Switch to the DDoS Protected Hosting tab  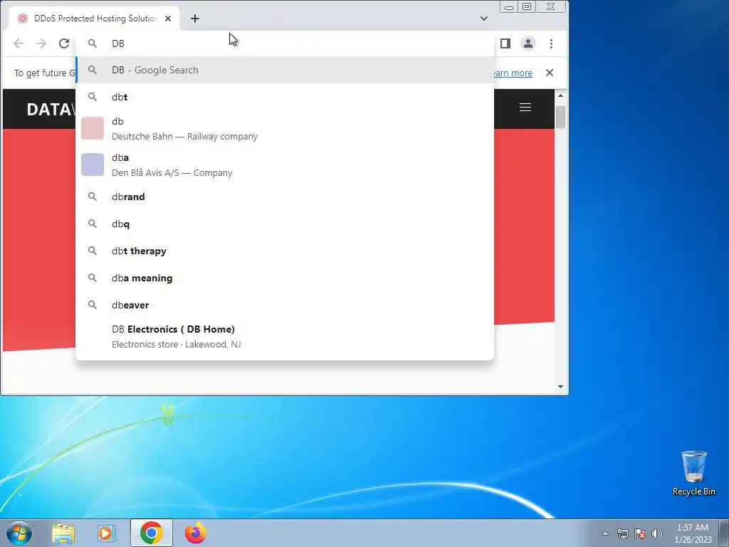click(95, 18)
